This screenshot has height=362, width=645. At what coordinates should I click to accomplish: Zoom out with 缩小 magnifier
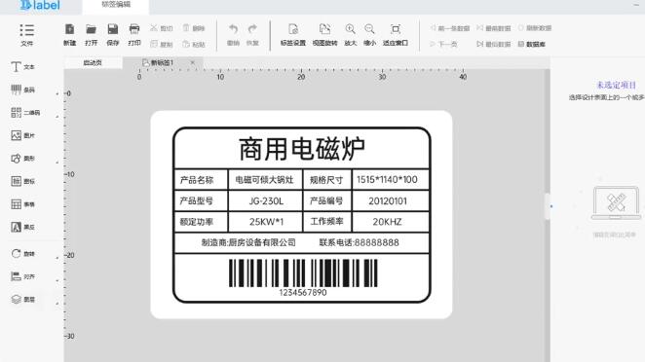(x=369, y=34)
